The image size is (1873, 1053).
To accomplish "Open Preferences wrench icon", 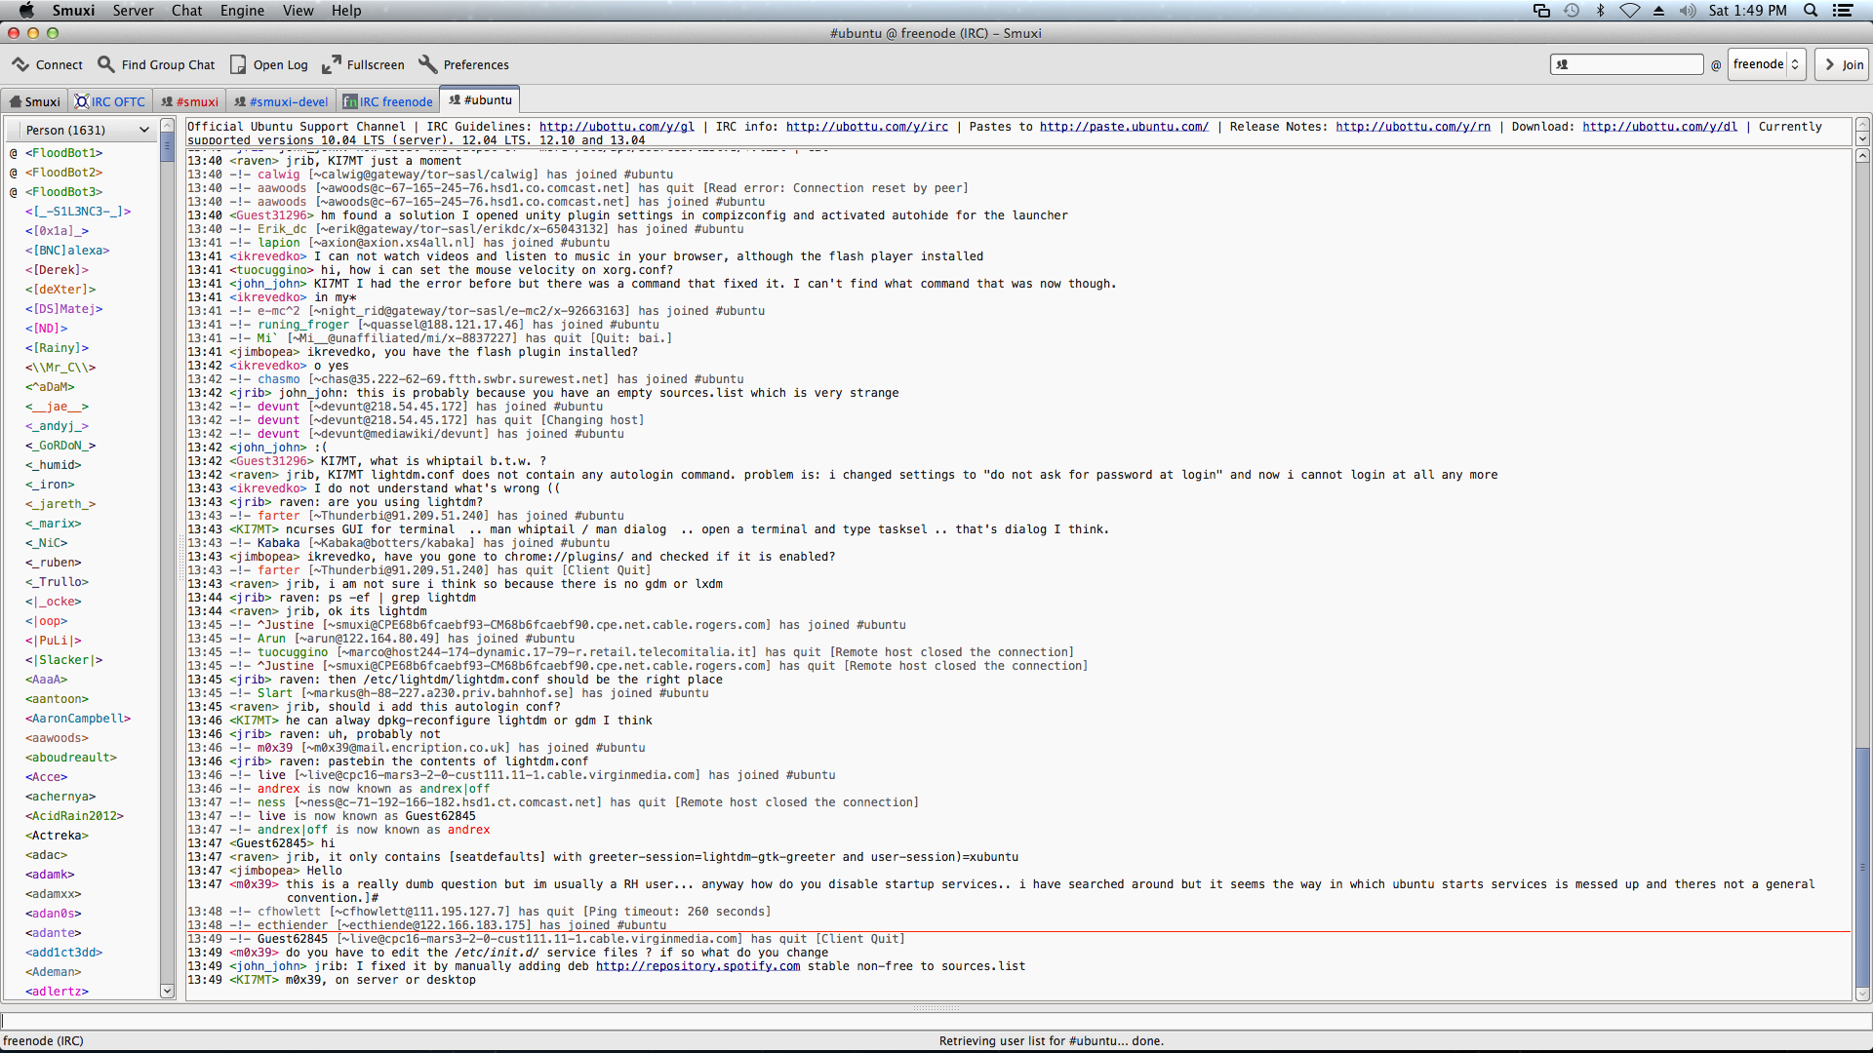I will pyautogui.click(x=428, y=64).
